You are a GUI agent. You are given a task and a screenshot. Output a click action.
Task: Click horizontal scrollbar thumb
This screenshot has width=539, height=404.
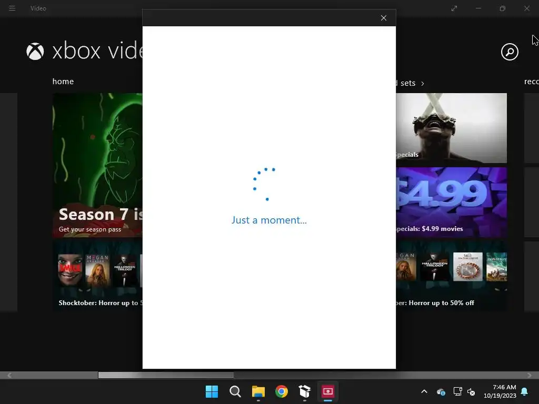click(166, 375)
